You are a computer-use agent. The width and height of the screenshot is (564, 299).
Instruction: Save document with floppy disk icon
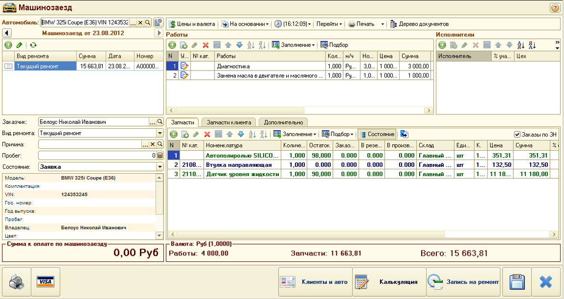pyautogui.click(x=517, y=282)
